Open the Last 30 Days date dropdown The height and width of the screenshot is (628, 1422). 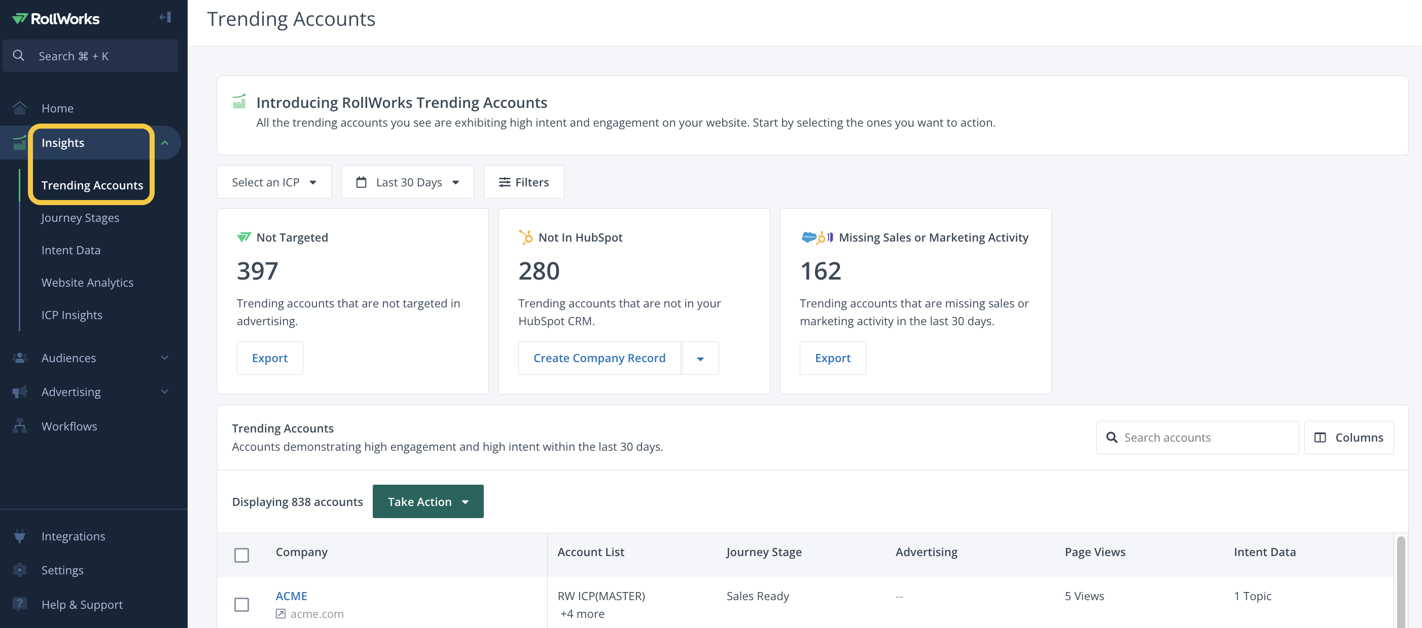click(x=407, y=182)
